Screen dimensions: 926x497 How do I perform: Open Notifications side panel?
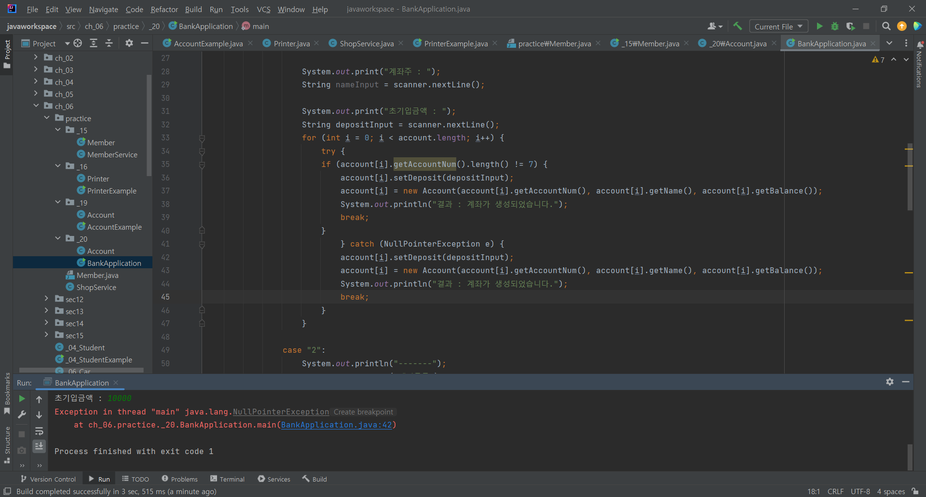click(x=919, y=64)
